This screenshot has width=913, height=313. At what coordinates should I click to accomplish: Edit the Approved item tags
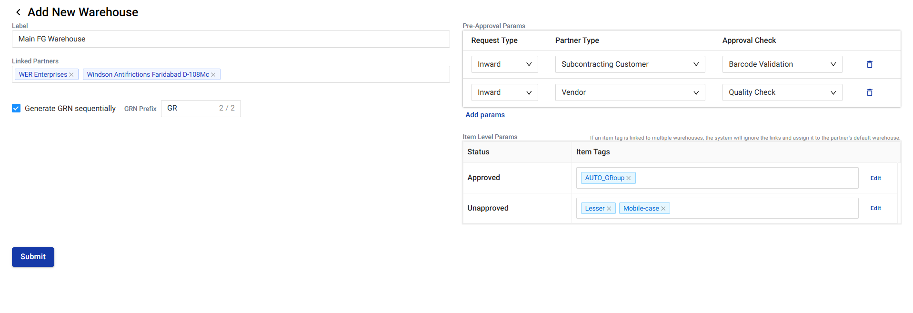[875, 178]
